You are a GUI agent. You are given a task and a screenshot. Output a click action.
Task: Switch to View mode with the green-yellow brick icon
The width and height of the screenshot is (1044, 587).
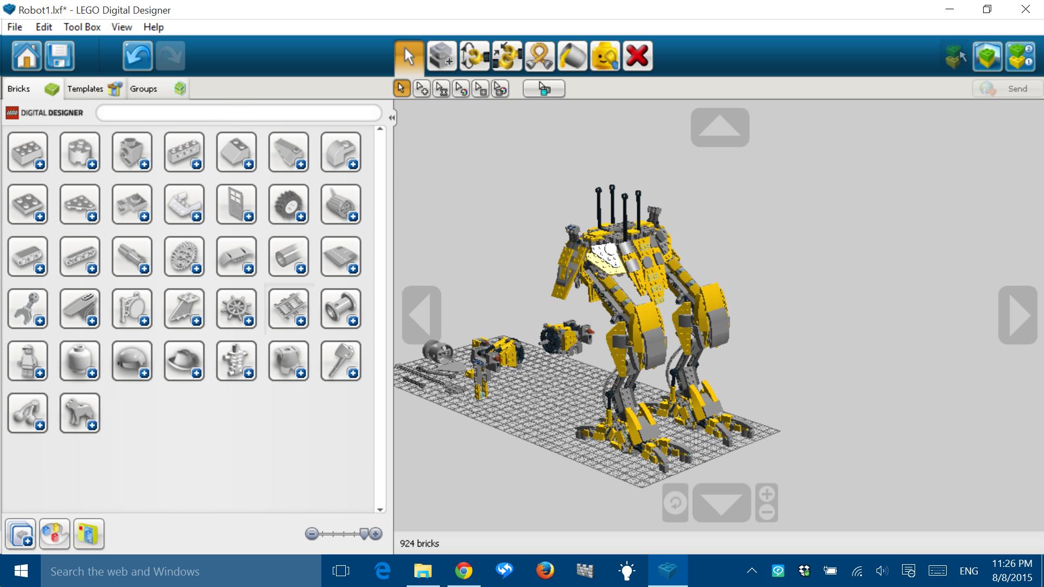tap(988, 56)
